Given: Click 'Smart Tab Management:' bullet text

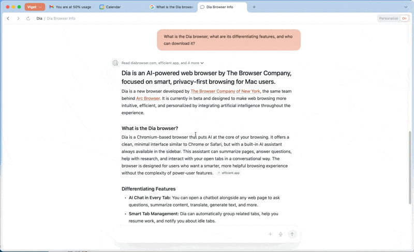Looking at the screenshot, I should tap(154, 214).
